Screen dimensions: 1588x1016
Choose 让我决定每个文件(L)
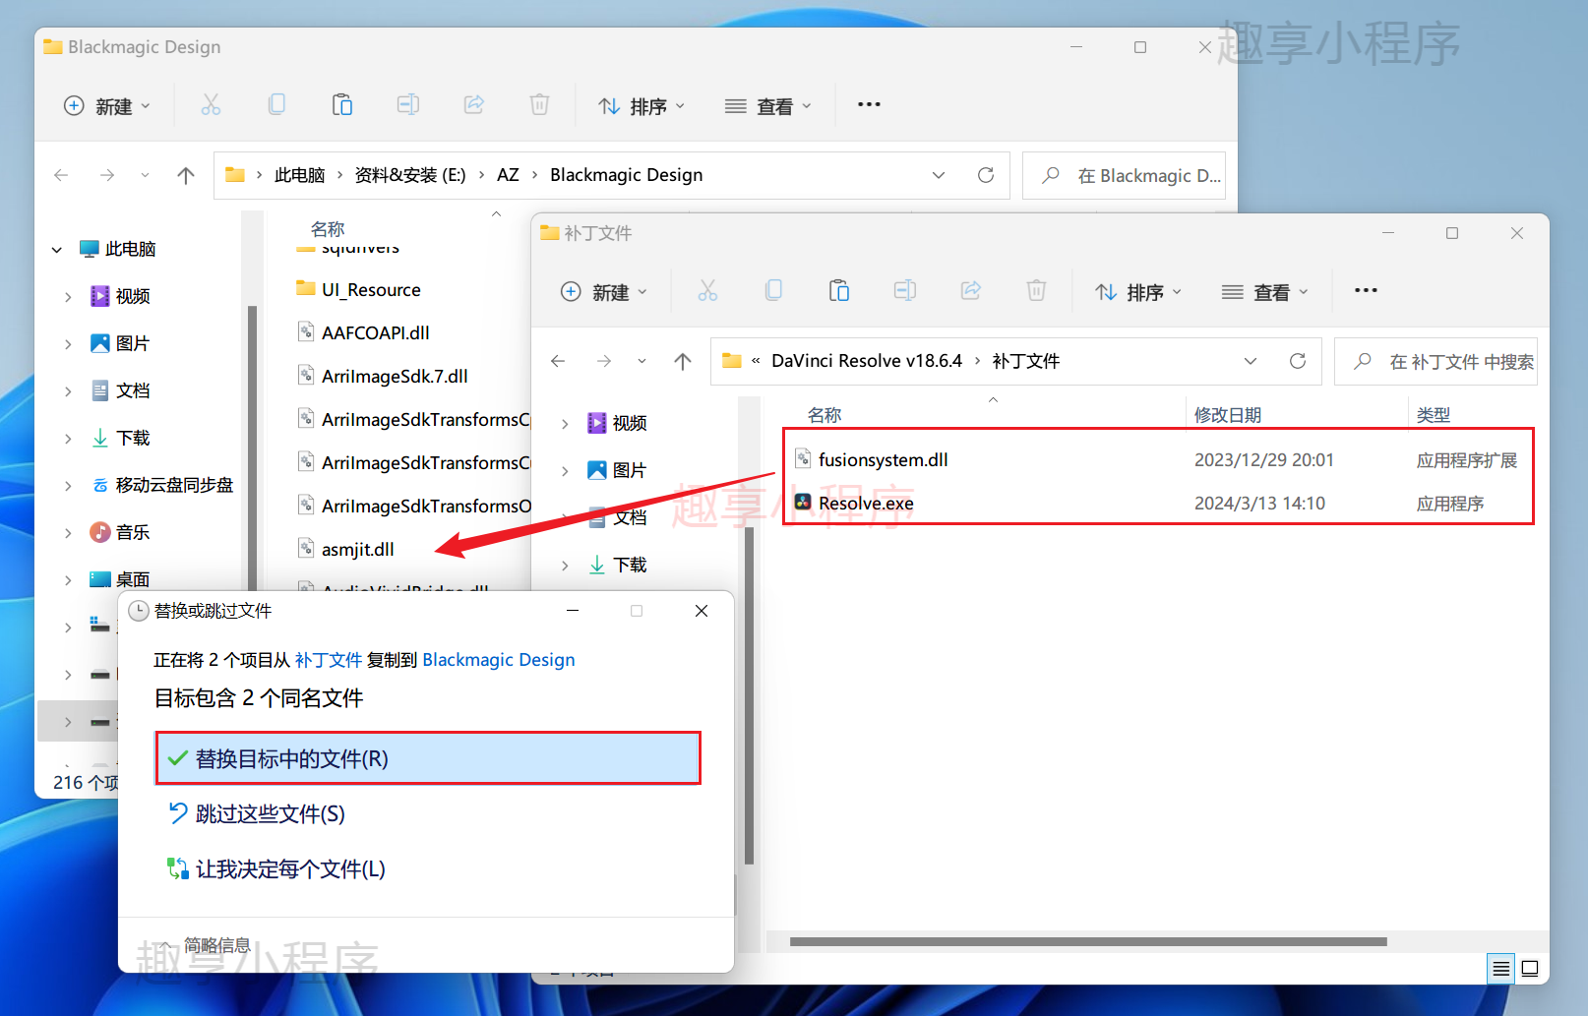point(276,868)
